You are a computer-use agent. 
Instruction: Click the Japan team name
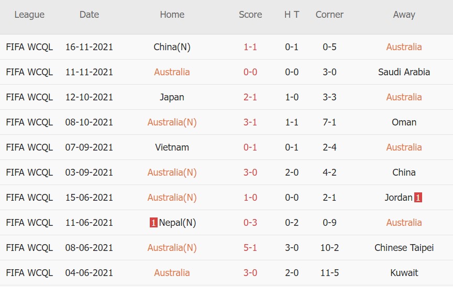pos(172,97)
